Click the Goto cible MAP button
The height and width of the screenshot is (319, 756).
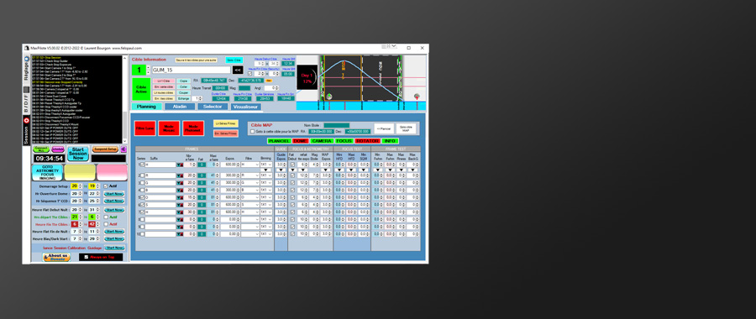[x=406, y=128]
